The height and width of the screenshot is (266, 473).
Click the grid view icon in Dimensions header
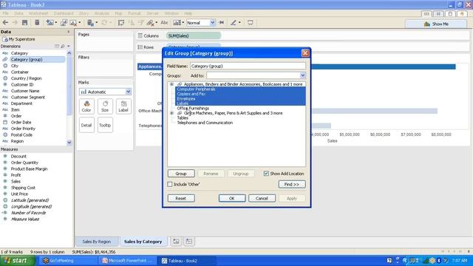coord(57,47)
